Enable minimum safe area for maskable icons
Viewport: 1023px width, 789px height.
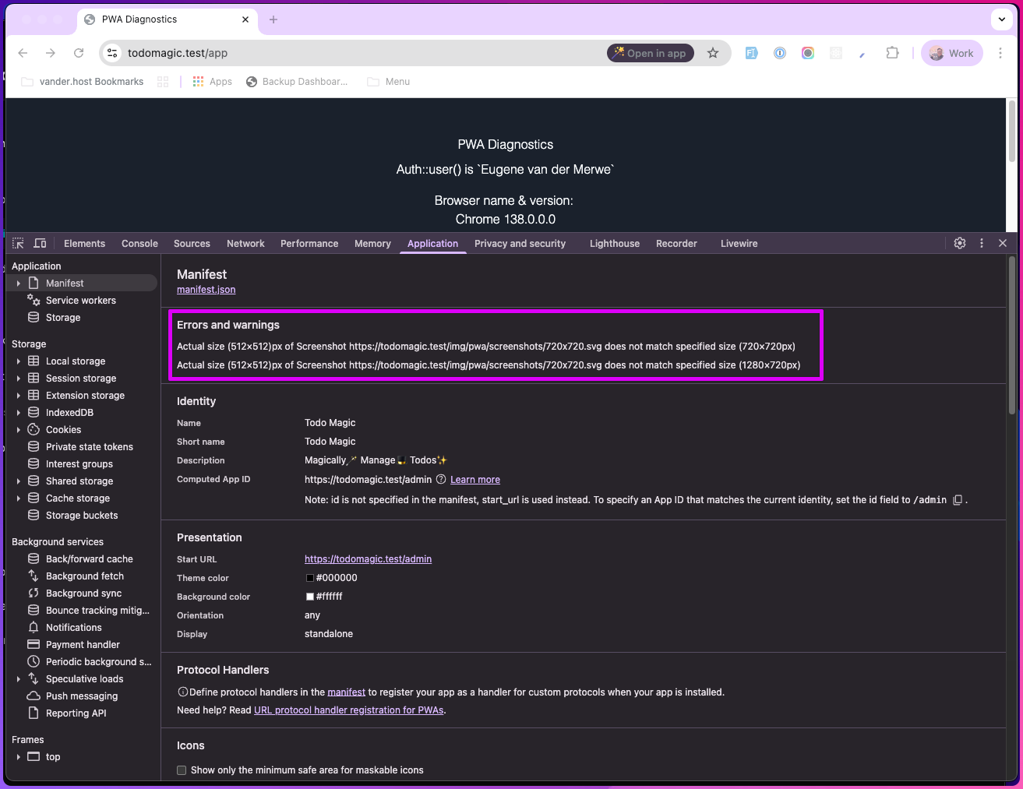(x=182, y=770)
